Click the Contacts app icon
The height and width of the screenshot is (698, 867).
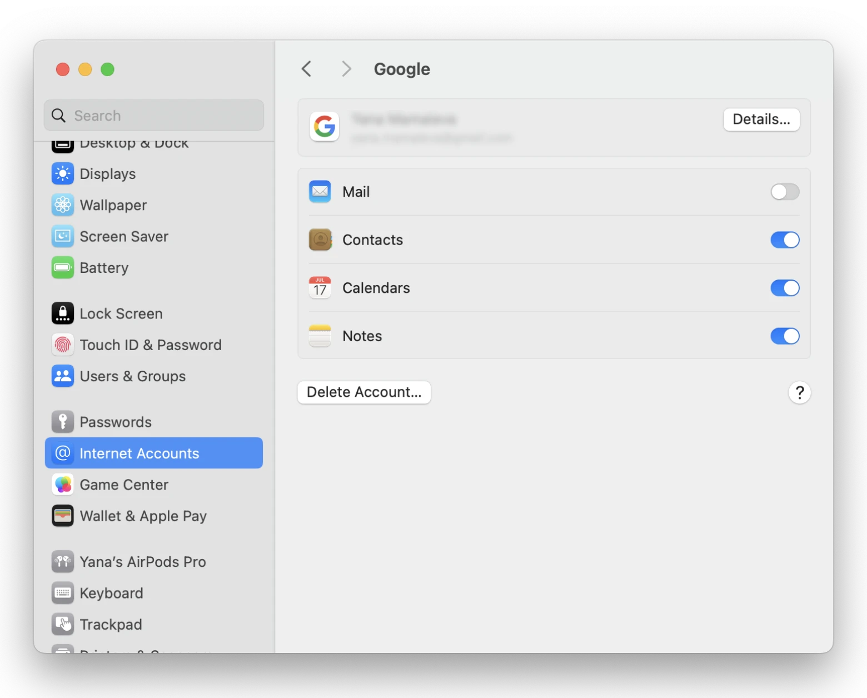(x=320, y=240)
